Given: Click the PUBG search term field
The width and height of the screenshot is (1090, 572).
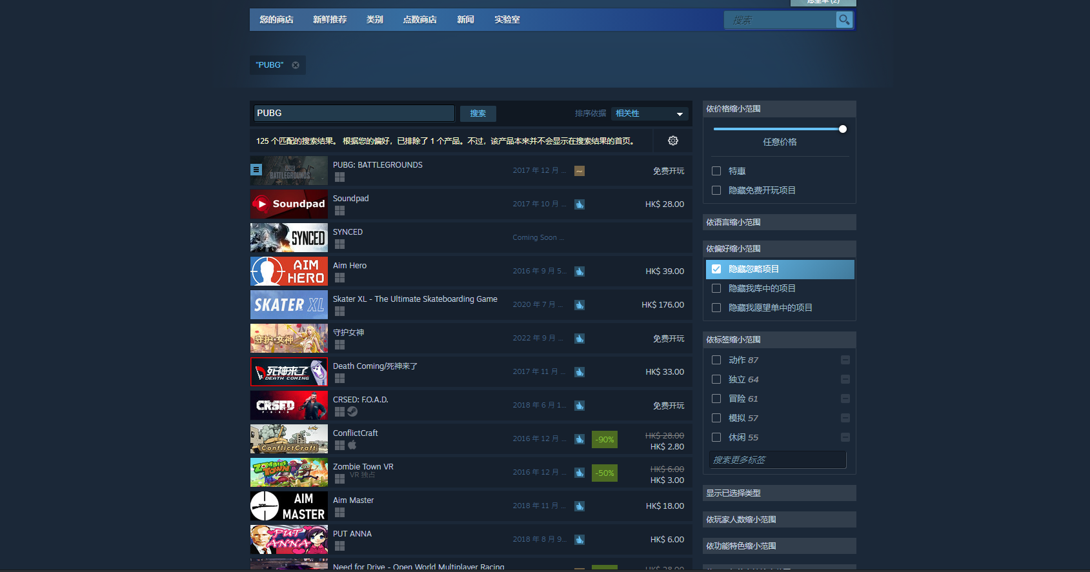Looking at the screenshot, I should coord(354,113).
